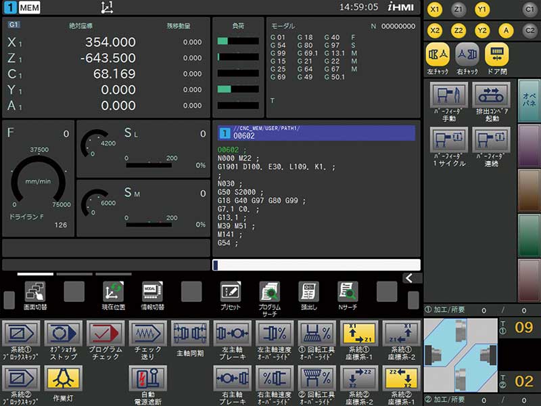Screen dimensions: 541x406
Task: Switch to the オペパネ side tab
Action: tap(528, 100)
